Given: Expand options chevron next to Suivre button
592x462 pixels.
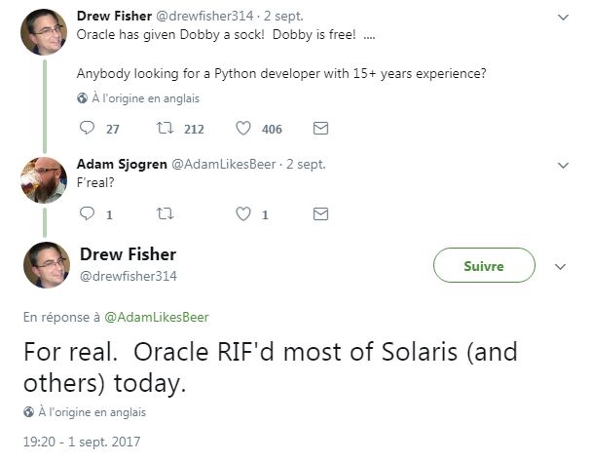Looking at the screenshot, I should (x=560, y=266).
